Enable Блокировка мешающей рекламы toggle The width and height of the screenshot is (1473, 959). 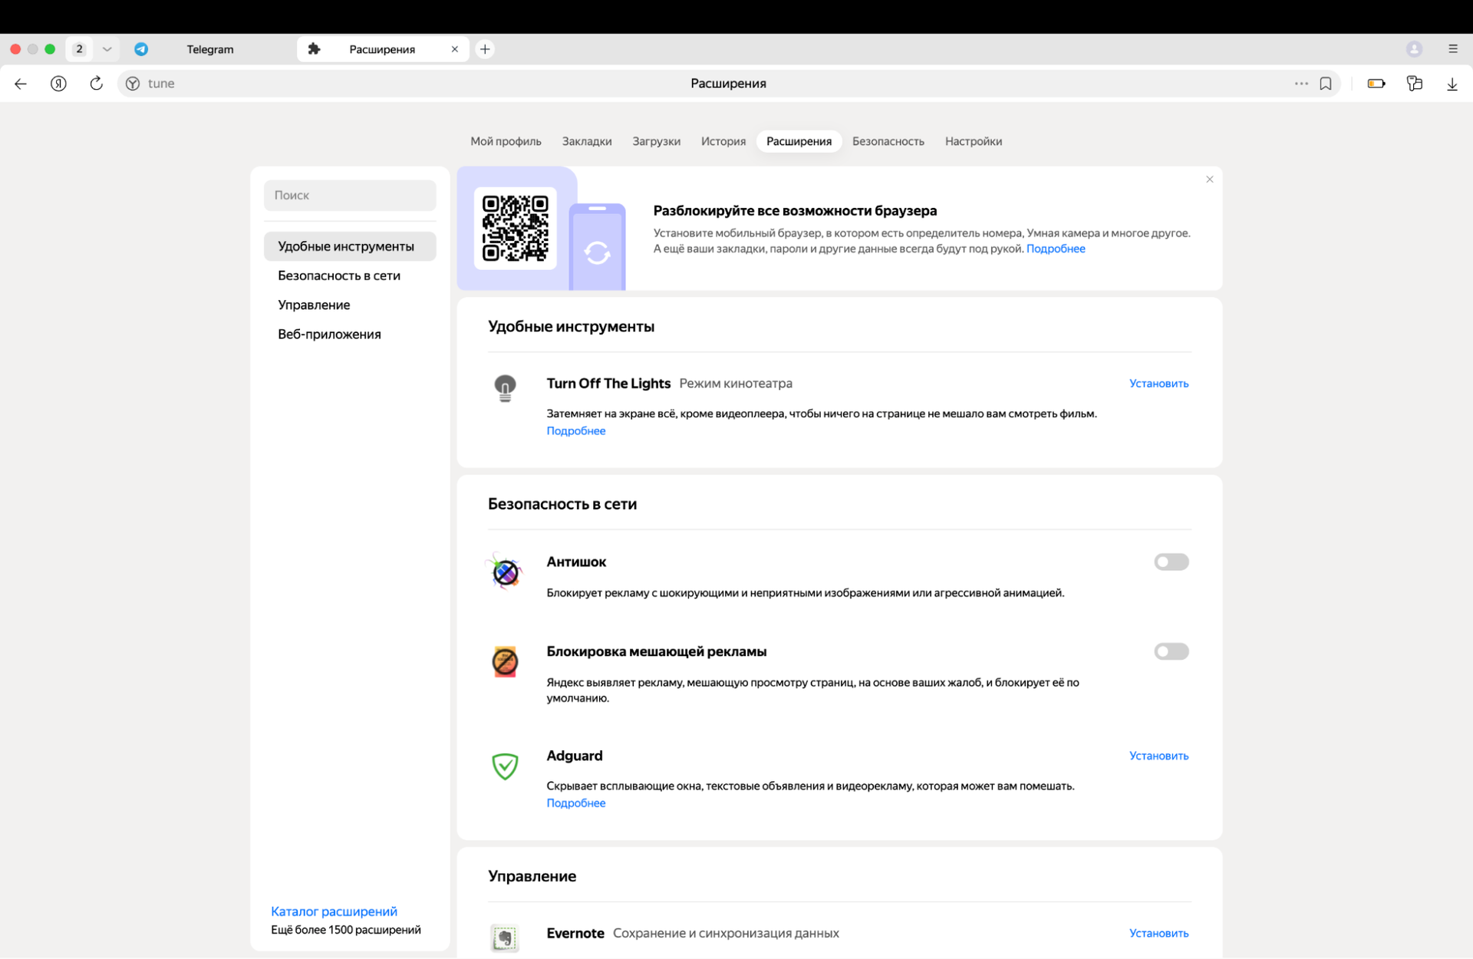1171,652
